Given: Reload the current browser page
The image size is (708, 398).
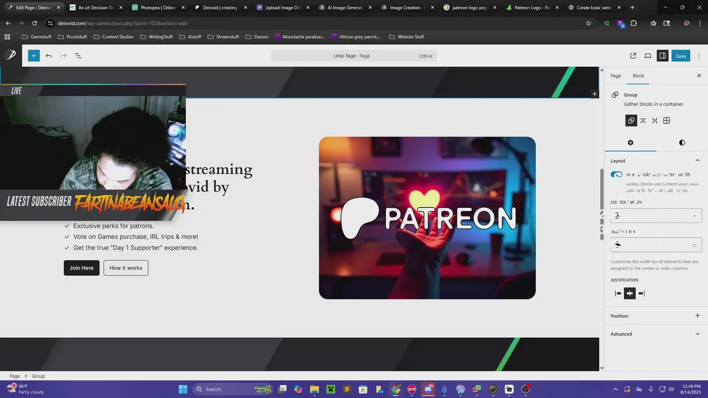Looking at the screenshot, I should pos(34,23).
